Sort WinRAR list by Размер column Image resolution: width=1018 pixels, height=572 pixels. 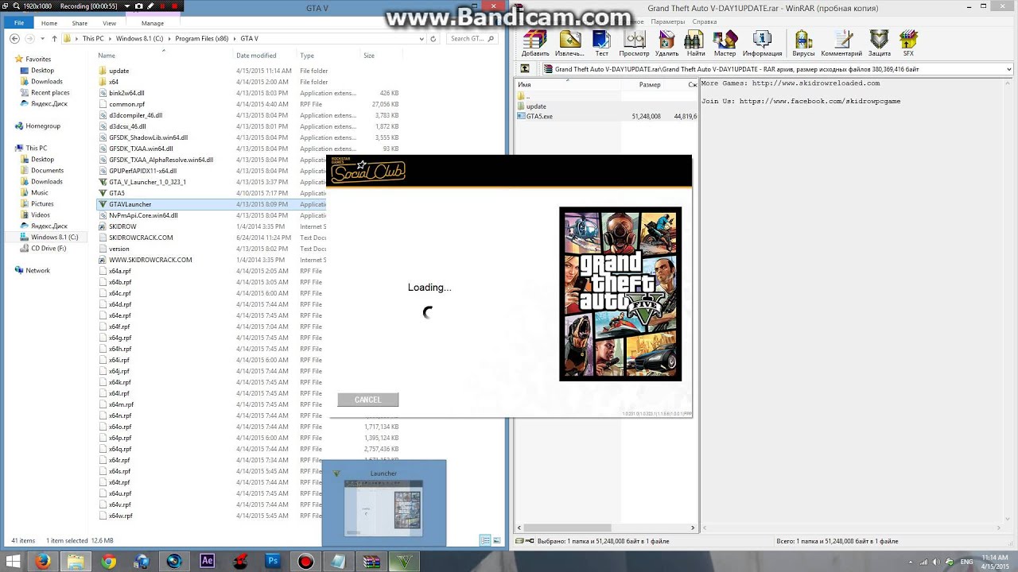650,84
